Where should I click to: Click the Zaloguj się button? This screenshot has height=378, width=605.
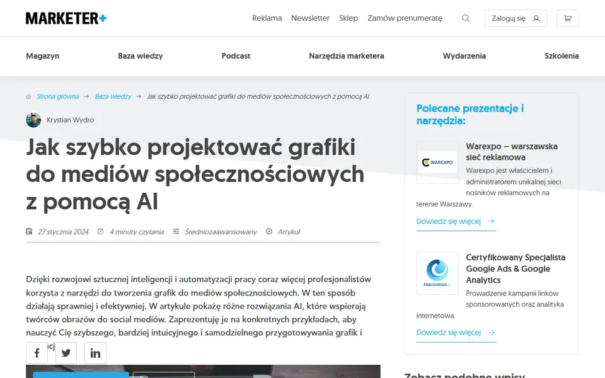pyautogui.click(x=516, y=18)
